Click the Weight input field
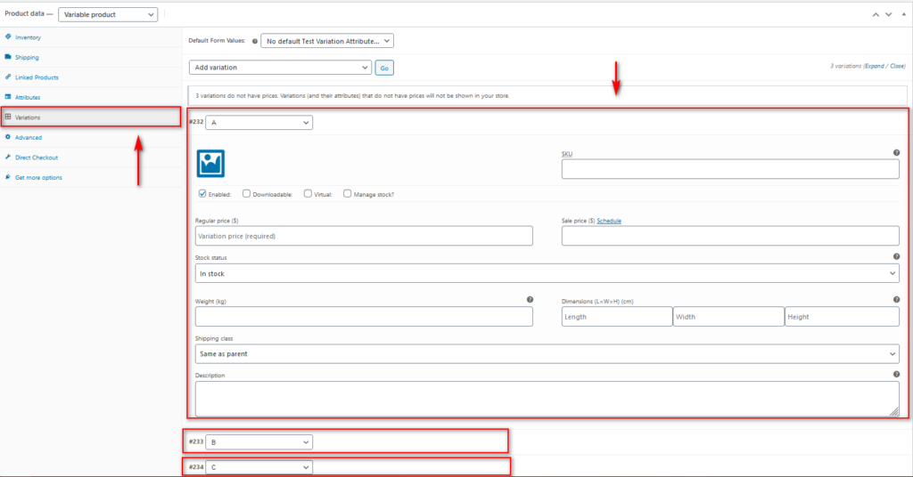This screenshot has height=477, width=913. click(364, 317)
